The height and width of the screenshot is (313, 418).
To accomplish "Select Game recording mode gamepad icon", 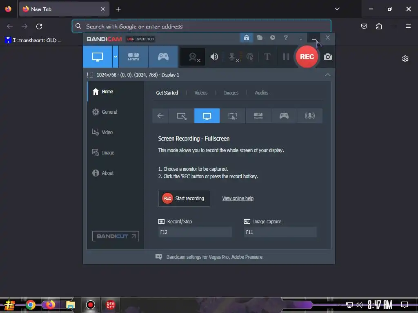I will point(163,56).
